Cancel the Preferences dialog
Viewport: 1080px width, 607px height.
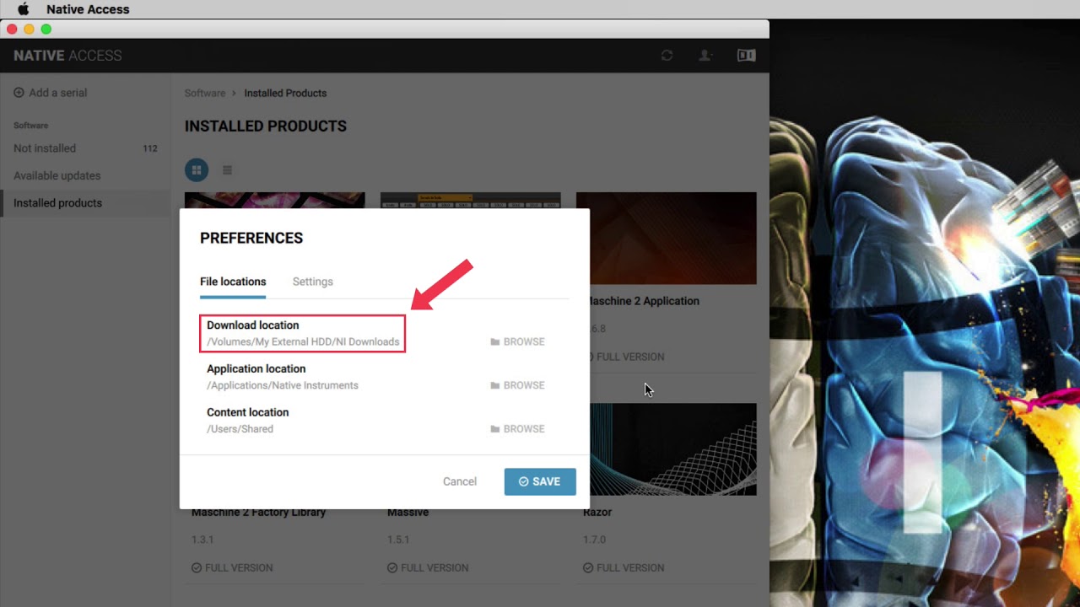pos(460,481)
